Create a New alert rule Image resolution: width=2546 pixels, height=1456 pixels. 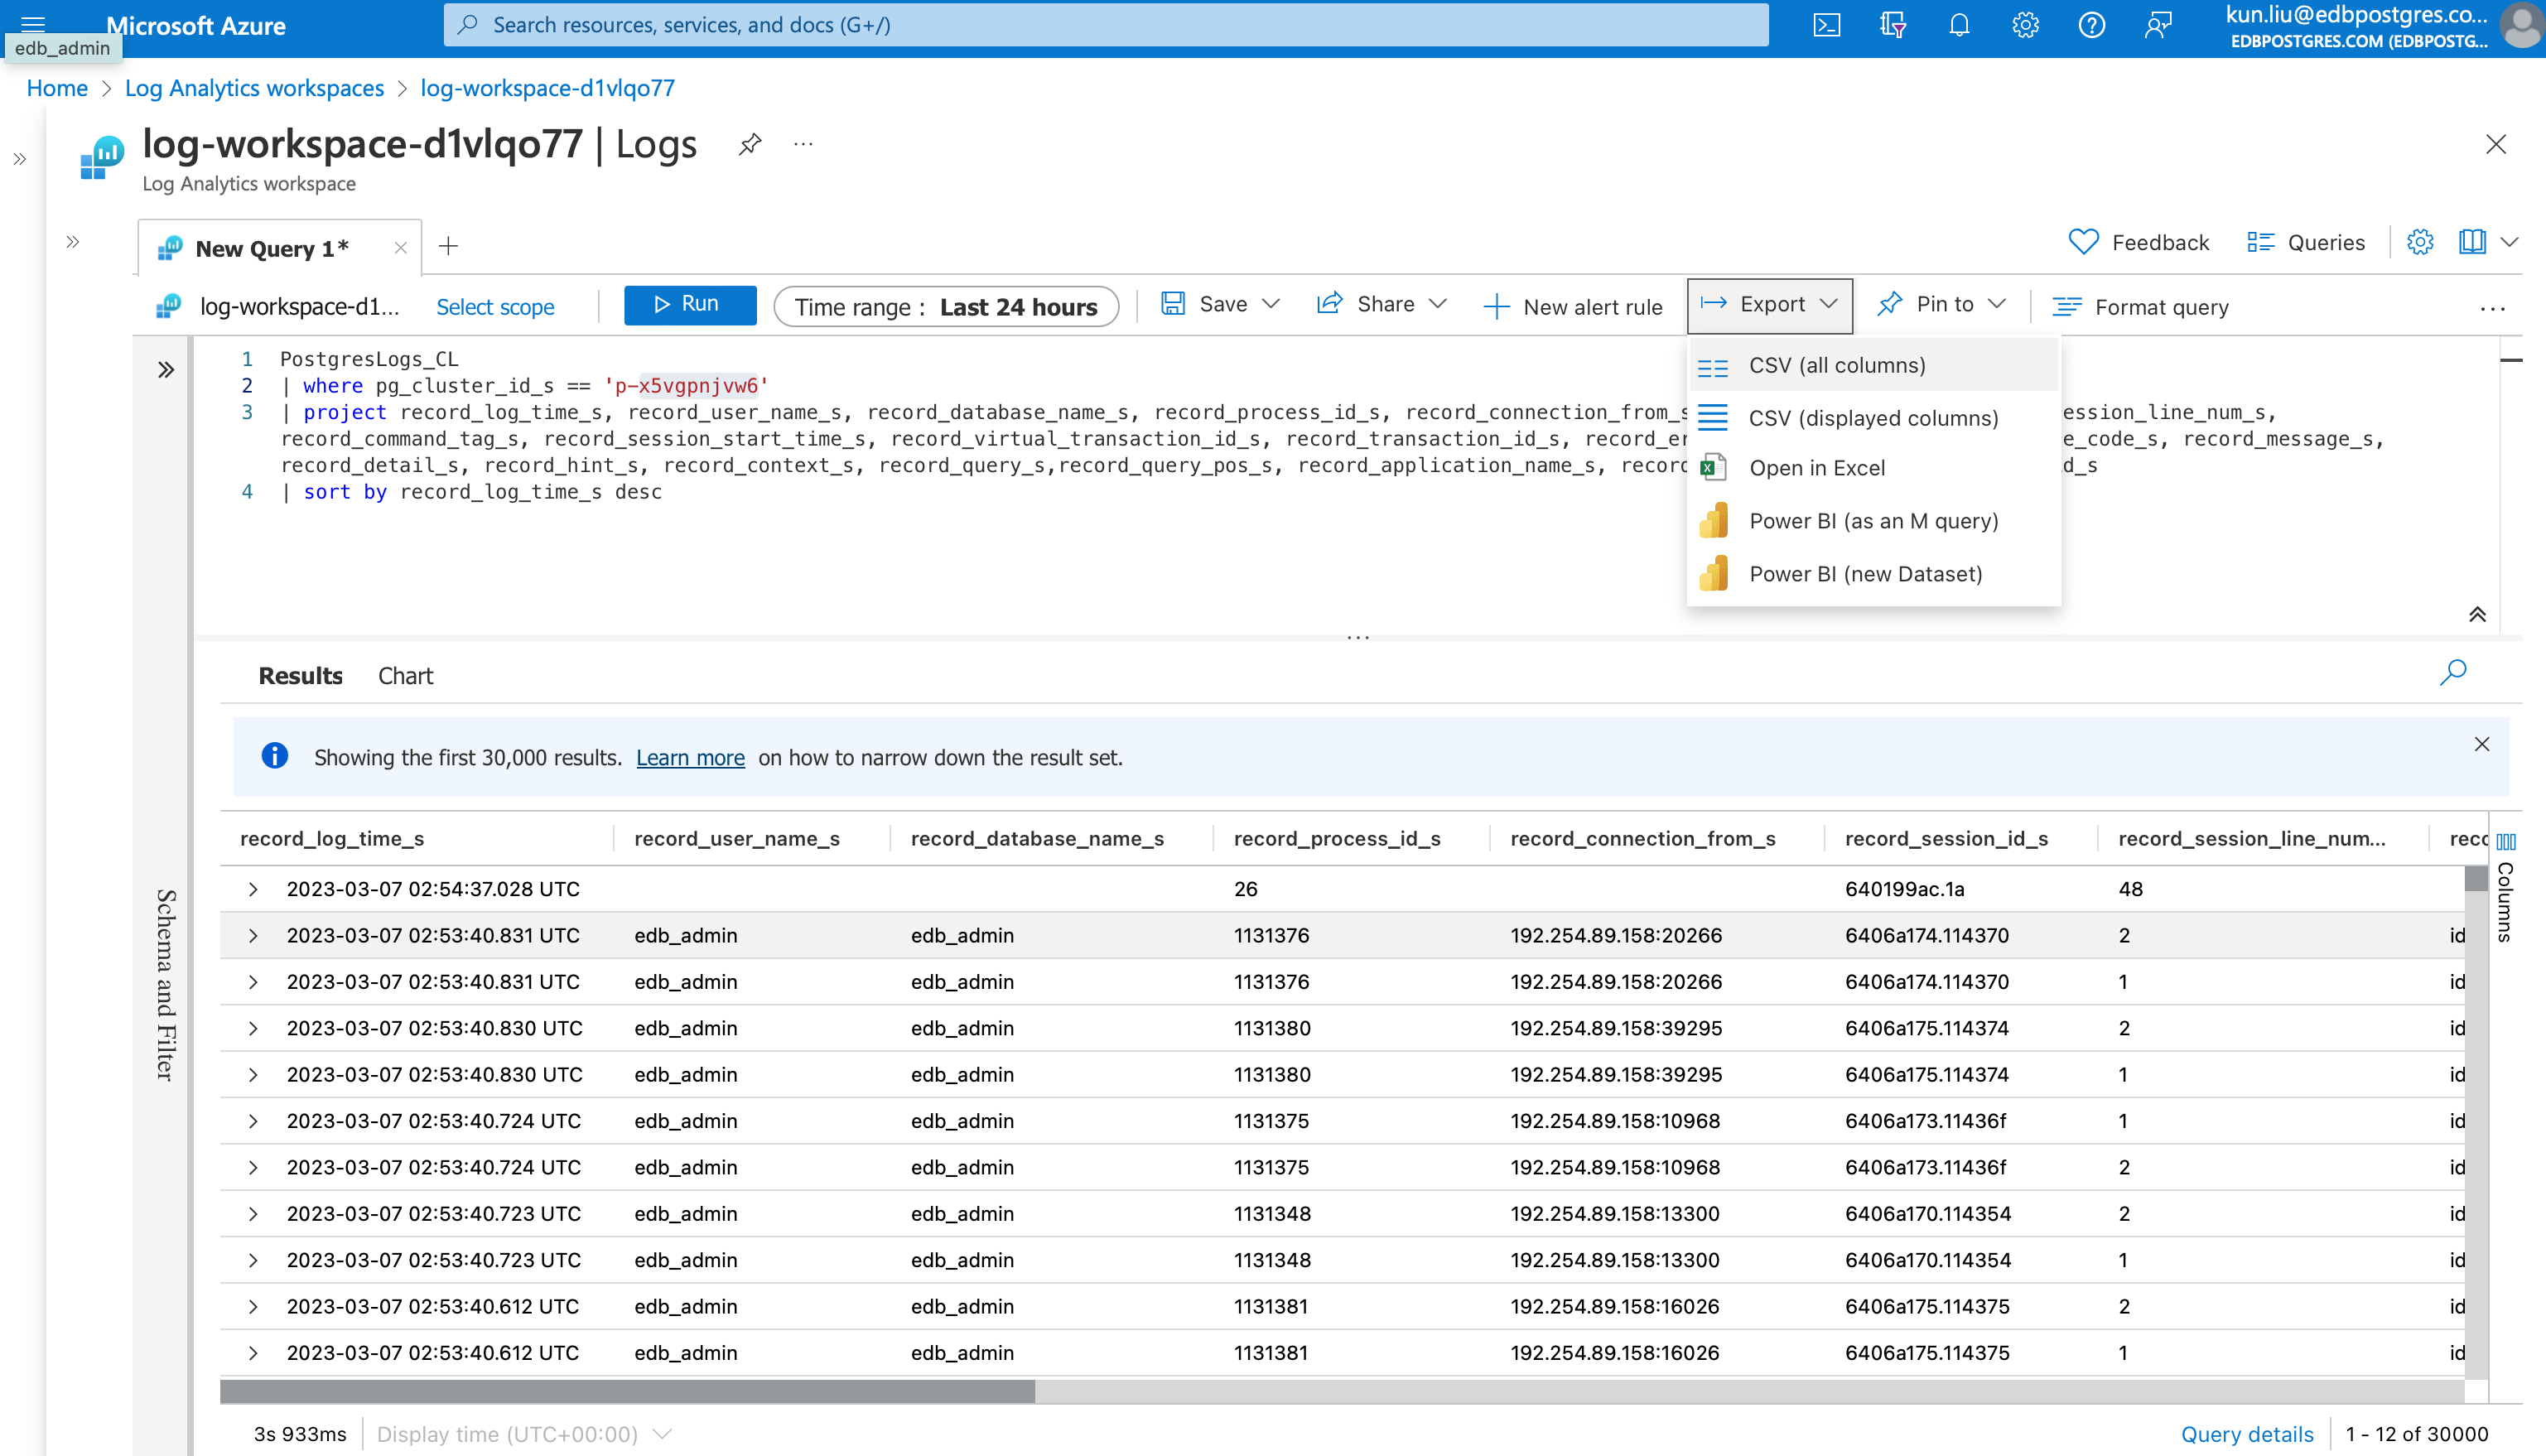pyautogui.click(x=1573, y=307)
